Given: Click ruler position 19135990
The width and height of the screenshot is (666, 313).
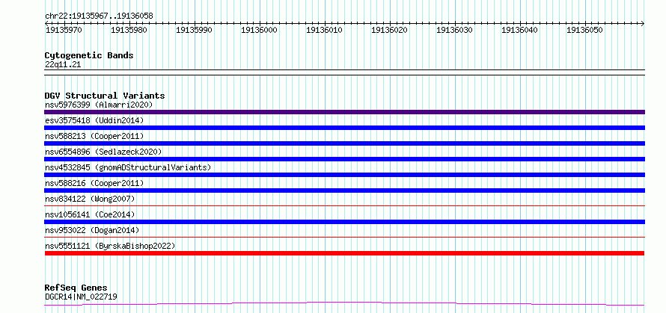Looking at the screenshot, I should [194, 31].
